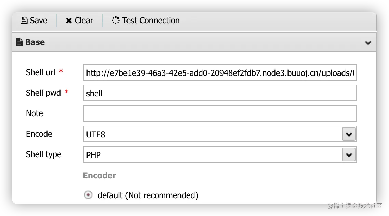
Task: Click the Encoder section heading
Action: point(99,176)
